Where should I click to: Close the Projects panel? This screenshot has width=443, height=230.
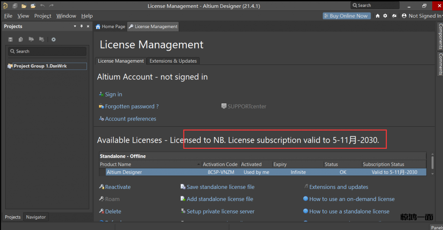[x=88, y=26]
